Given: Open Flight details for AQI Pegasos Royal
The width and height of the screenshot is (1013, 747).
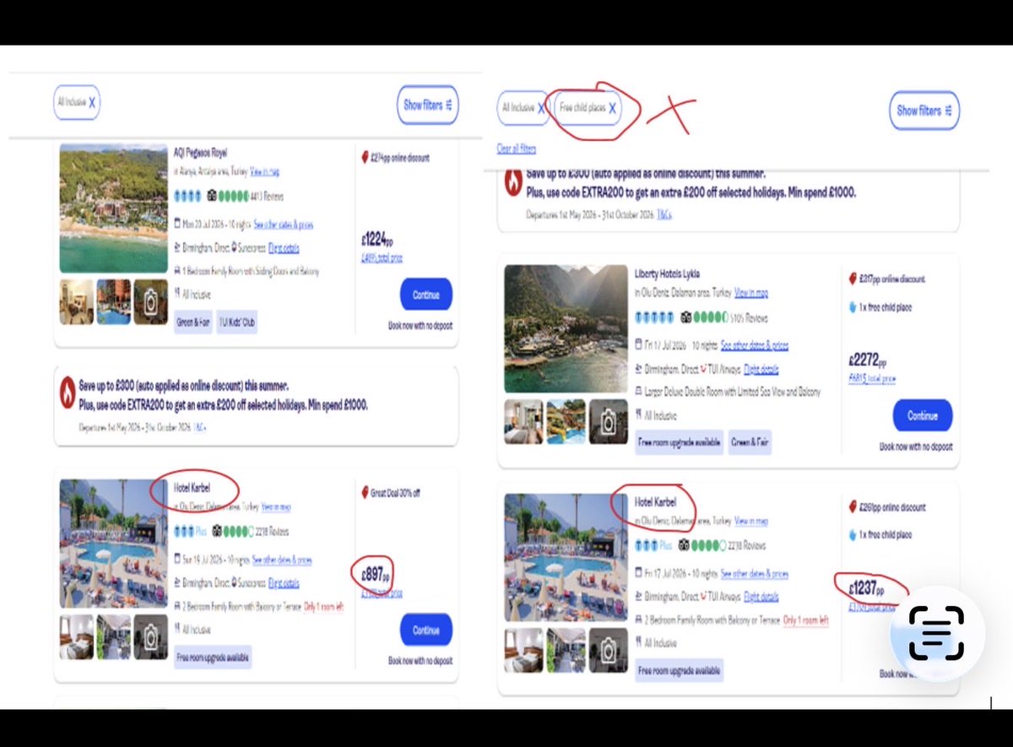Looking at the screenshot, I should 284,248.
